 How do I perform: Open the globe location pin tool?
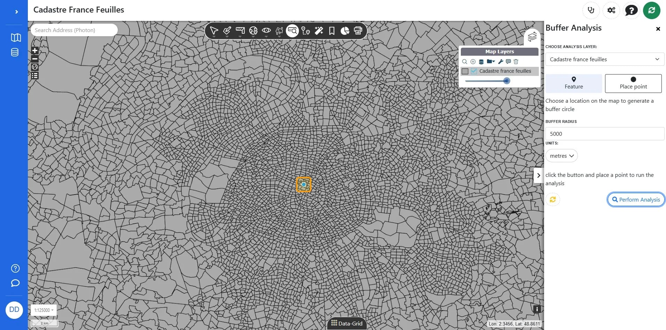click(x=253, y=31)
